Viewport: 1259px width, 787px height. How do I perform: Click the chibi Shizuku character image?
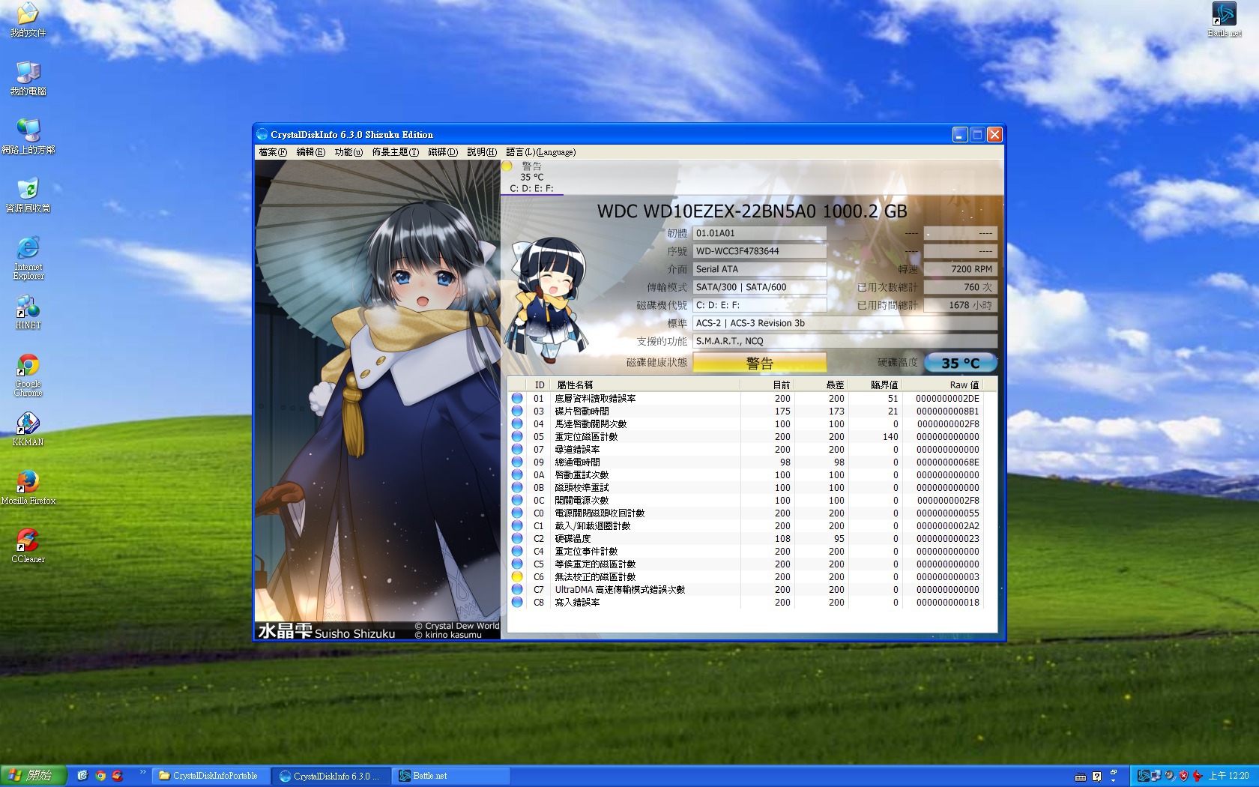tap(546, 300)
